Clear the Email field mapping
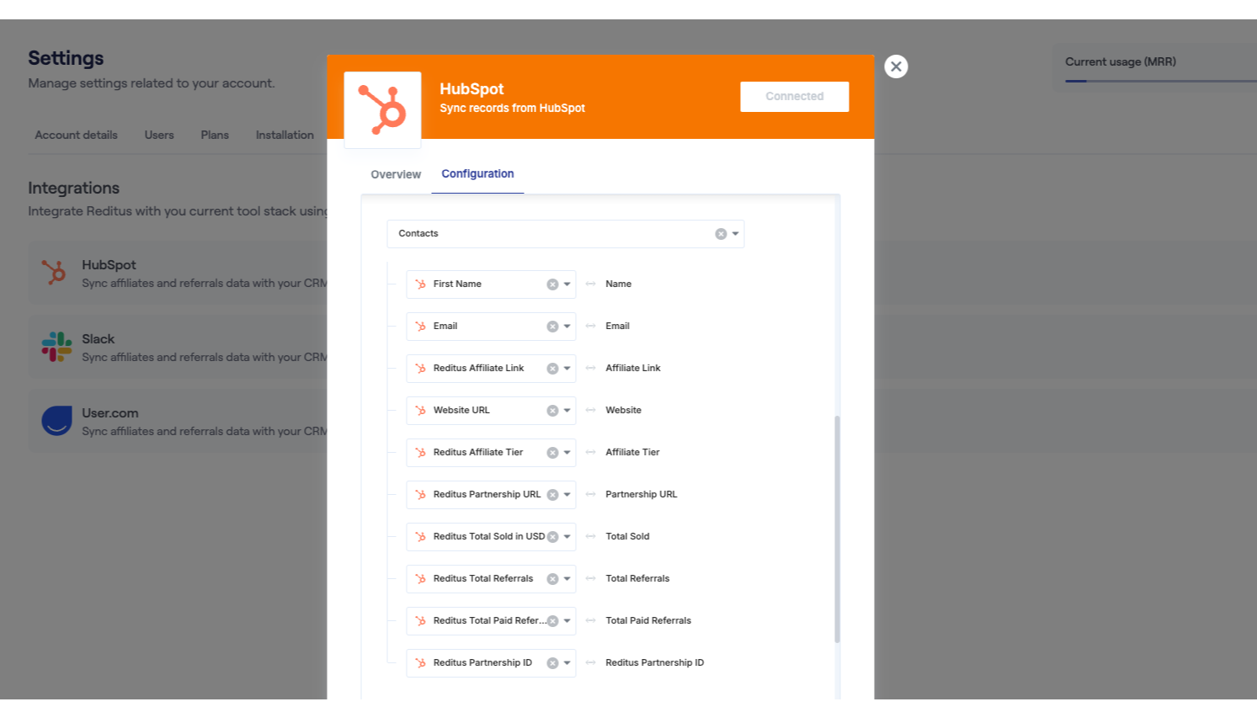 [x=552, y=327]
